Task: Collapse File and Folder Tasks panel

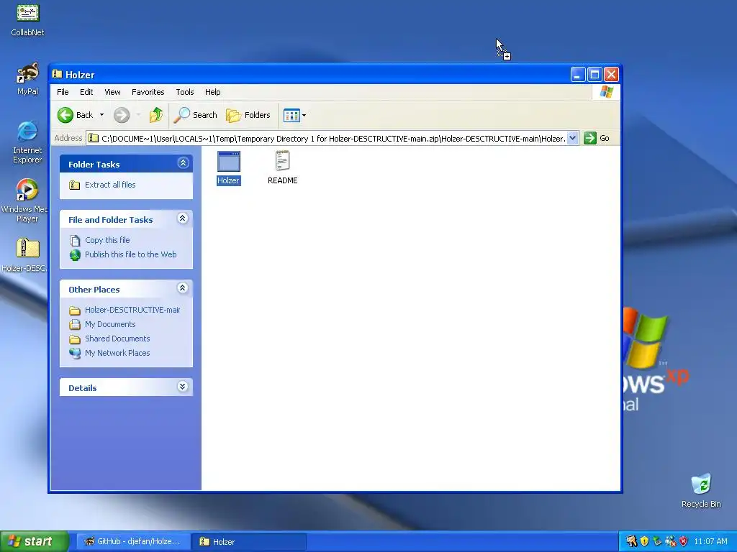Action: pyautogui.click(x=183, y=218)
